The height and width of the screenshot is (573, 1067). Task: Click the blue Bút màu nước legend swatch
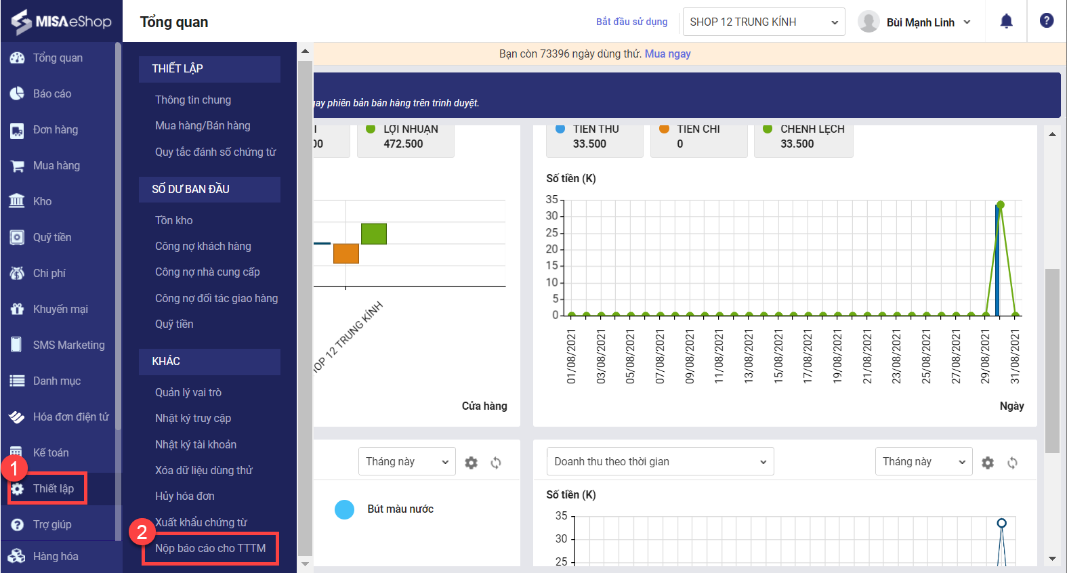(345, 509)
